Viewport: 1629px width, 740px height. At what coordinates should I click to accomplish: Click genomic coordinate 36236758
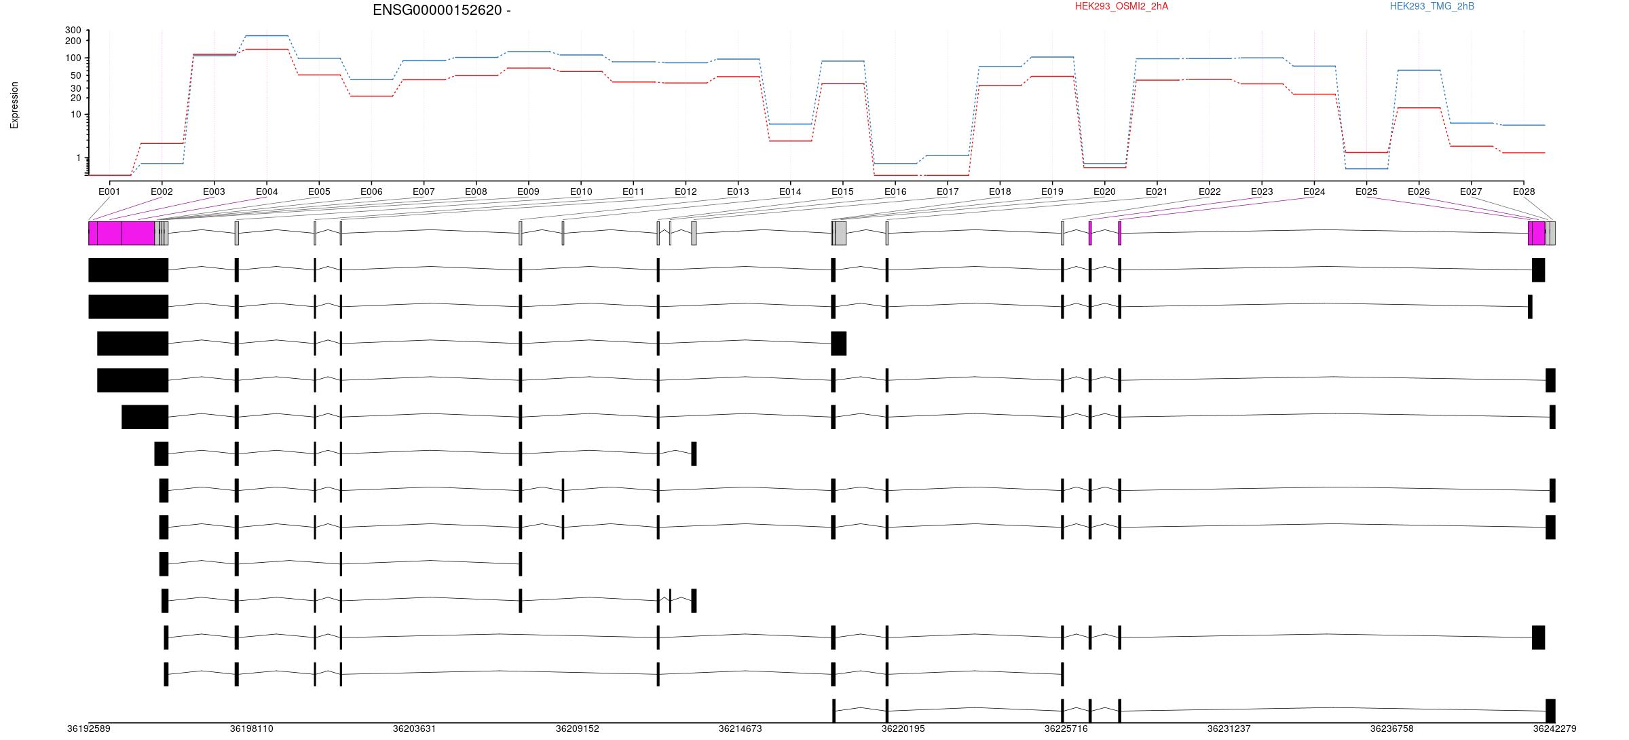pyautogui.click(x=1391, y=728)
